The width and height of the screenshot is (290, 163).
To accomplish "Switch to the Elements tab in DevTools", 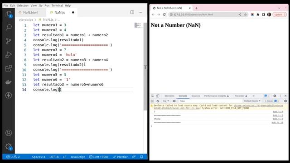I will (169, 96).
